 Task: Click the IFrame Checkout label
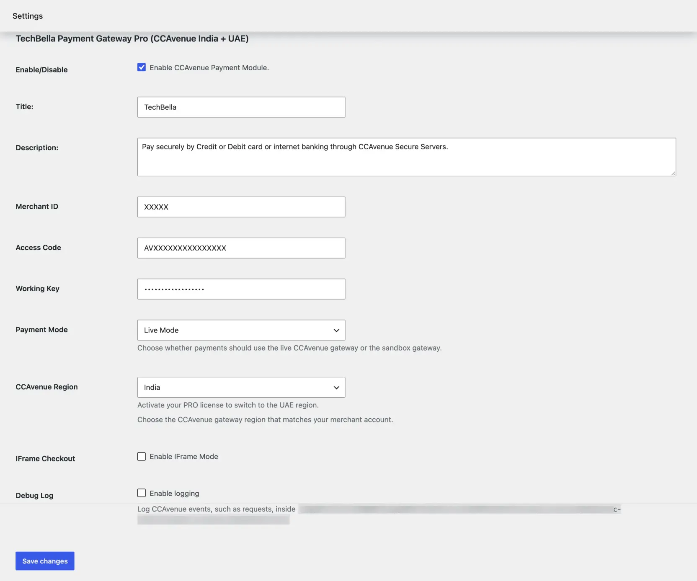pos(45,458)
